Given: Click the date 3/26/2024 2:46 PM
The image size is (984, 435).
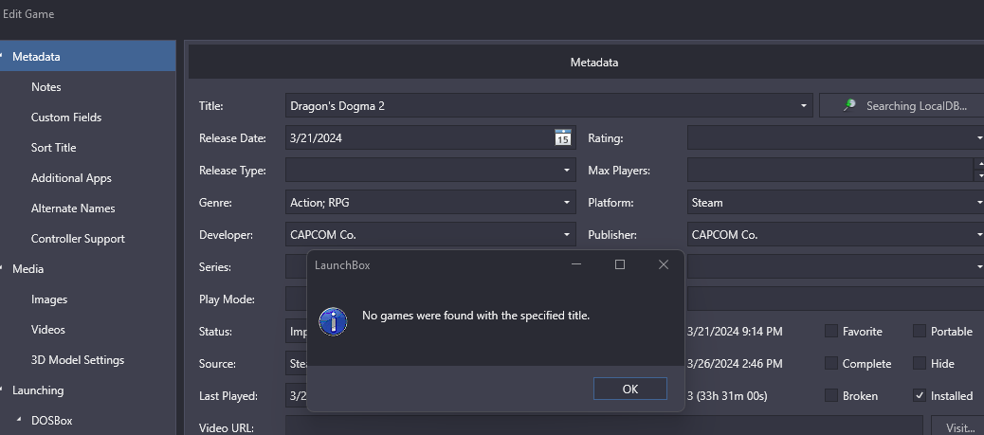Looking at the screenshot, I should pos(735,363).
